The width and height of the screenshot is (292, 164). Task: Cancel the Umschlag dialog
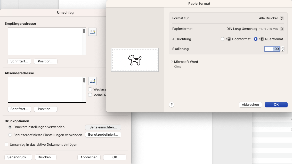(x=89, y=157)
